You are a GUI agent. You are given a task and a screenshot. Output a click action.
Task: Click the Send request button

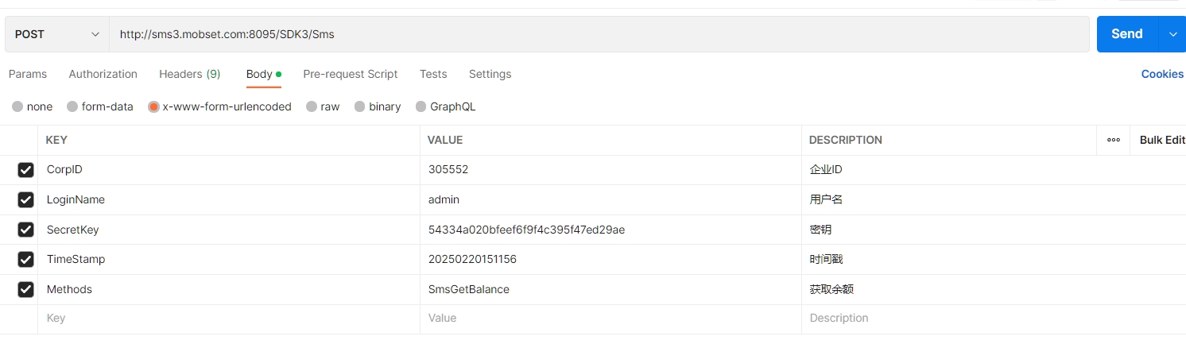[1126, 34]
